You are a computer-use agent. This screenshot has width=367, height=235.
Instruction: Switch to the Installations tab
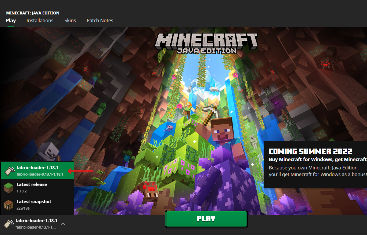coord(40,21)
